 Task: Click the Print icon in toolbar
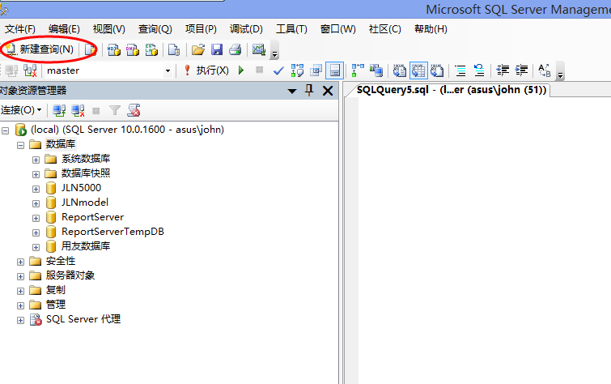point(235,49)
